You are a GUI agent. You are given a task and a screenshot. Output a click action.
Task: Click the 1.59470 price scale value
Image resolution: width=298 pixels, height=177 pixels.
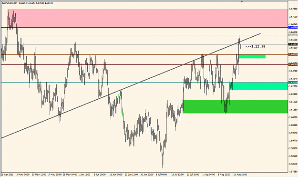293,141
